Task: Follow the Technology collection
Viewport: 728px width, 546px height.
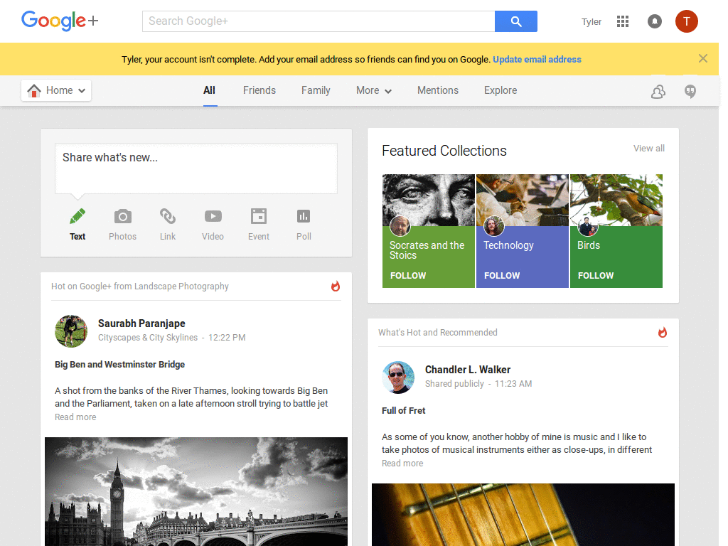Action: [x=502, y=275]
